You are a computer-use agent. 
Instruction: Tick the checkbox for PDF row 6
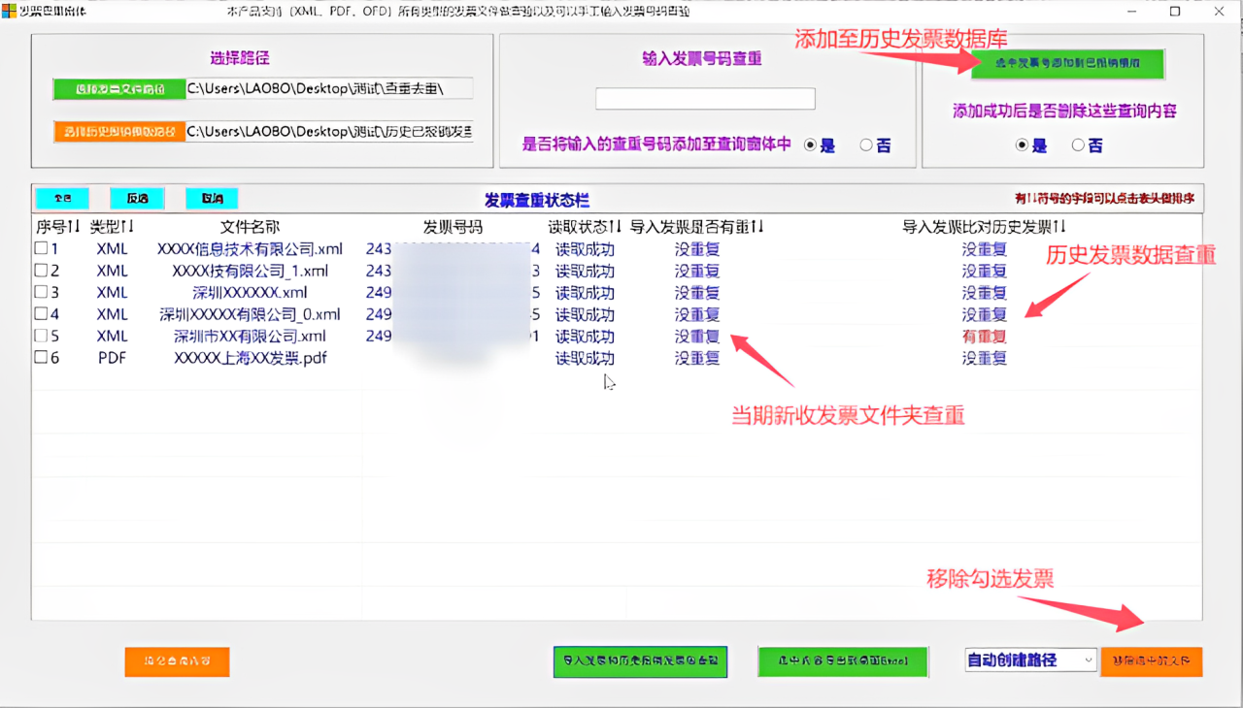42,357
